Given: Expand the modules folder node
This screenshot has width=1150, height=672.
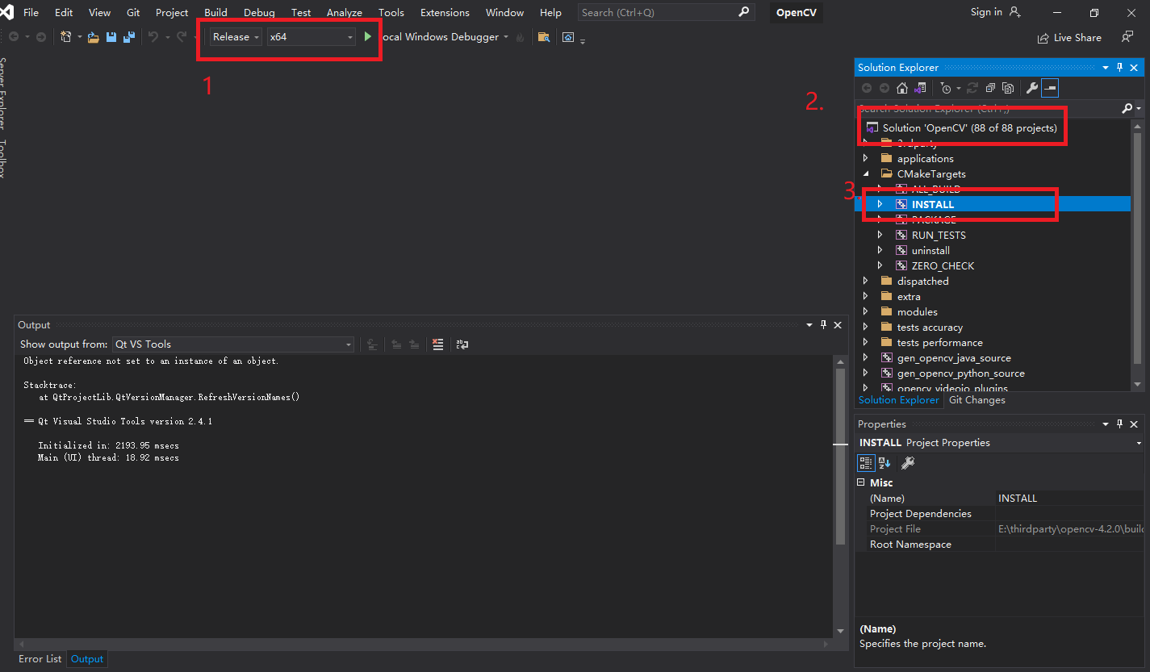Looking at the screenshot, I should 866,312.
